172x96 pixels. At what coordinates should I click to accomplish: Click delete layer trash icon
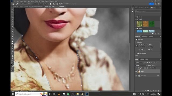(x=158, y=91)
